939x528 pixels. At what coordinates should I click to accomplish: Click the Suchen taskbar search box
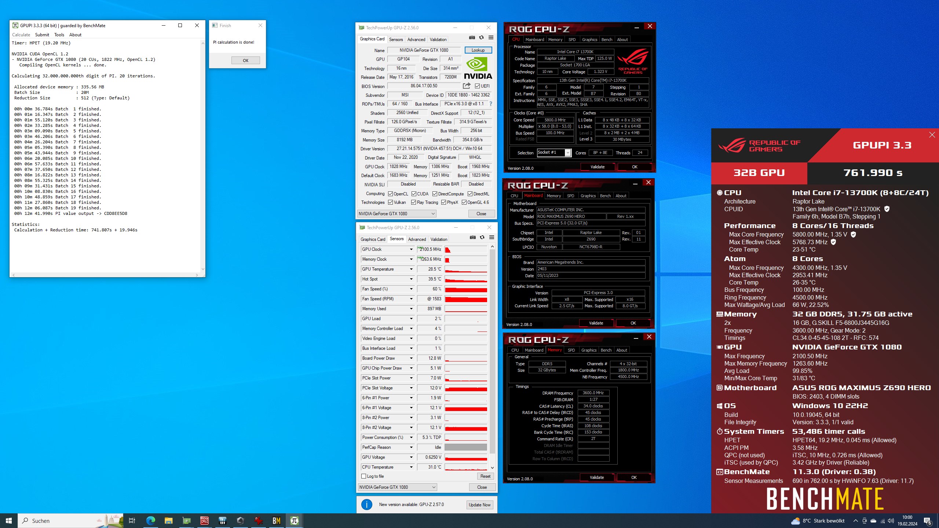pyautogui.click(x=70, y=521)
